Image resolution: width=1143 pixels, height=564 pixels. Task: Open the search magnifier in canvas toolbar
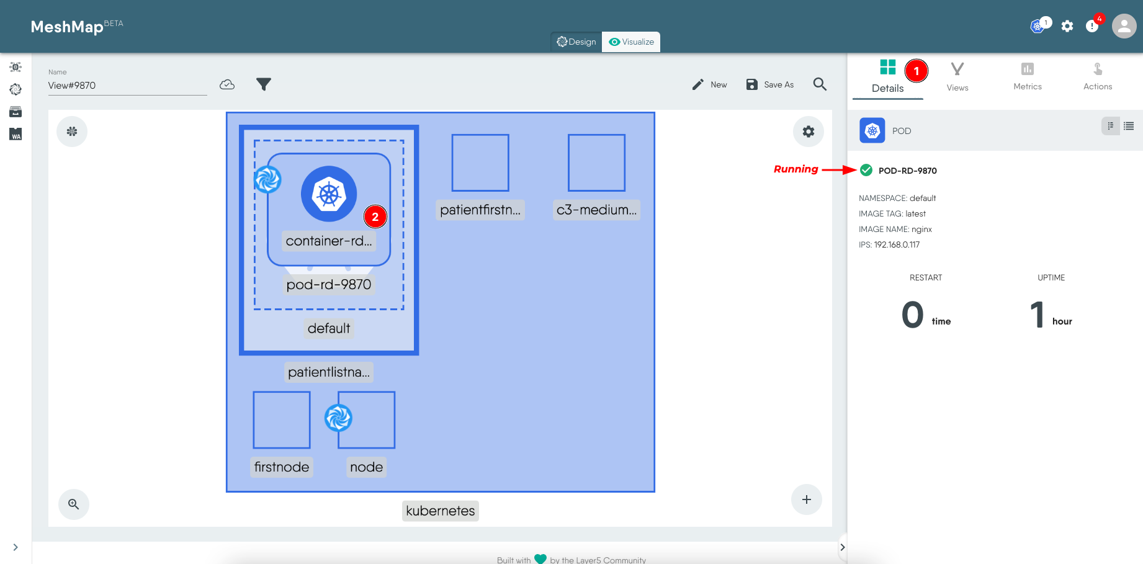click(820, 84)
